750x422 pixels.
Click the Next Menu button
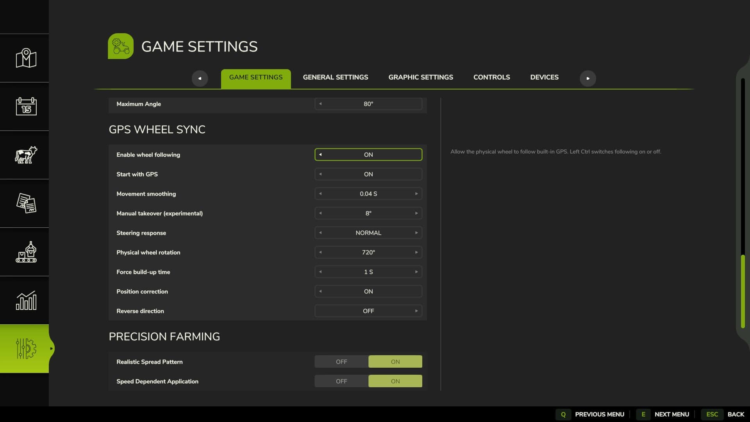click(x=672, y=414)
